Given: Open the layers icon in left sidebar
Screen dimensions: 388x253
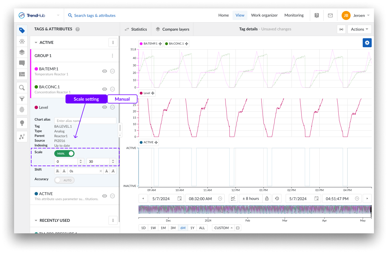Looking at the screenshot, I should point(22,52).
